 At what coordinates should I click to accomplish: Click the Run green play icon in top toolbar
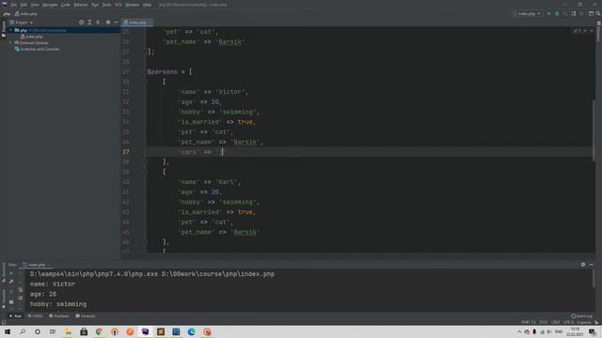click(548, 13)
